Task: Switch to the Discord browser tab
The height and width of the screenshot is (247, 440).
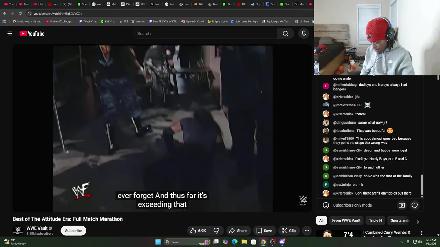Action: pyautogui.click(x=126, y=4)
